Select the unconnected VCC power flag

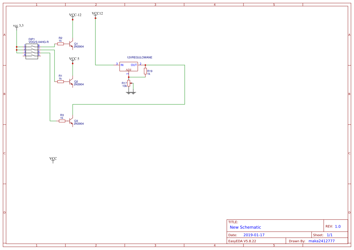click(x=53, y=160)
